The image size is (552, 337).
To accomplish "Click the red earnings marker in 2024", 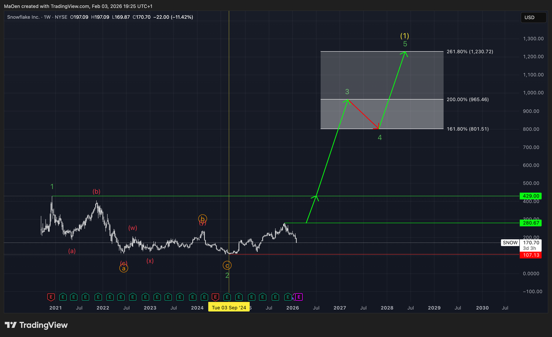I will tap(215, 296).
